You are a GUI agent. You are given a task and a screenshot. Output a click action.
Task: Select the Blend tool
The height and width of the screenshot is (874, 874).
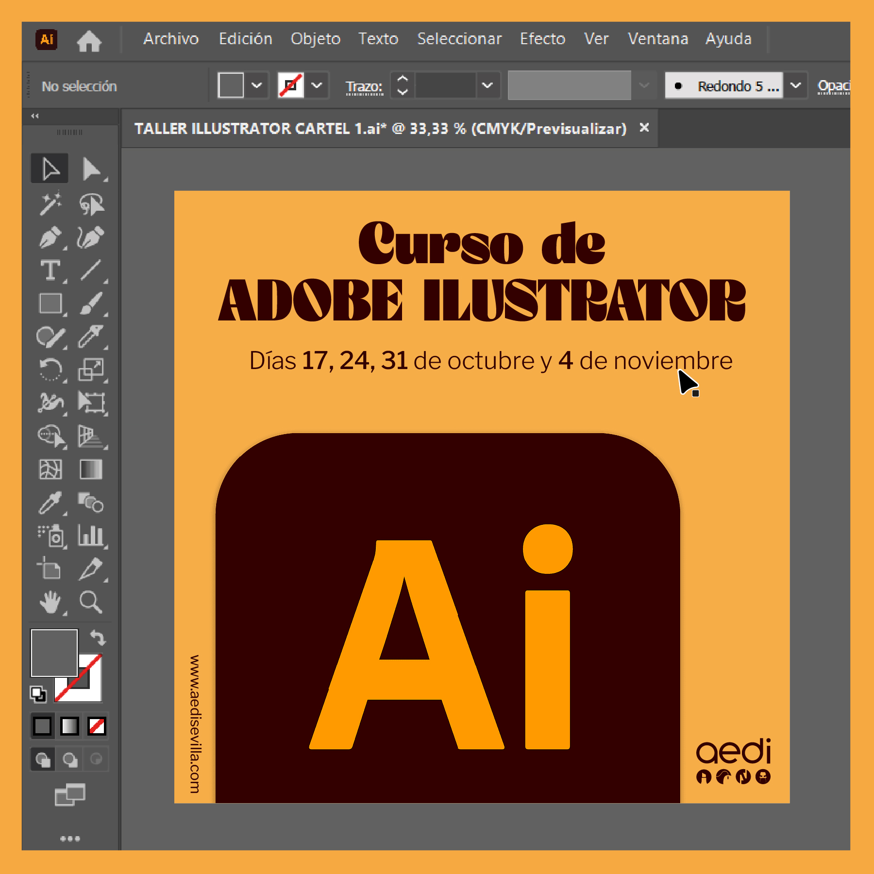coord(91,503)
